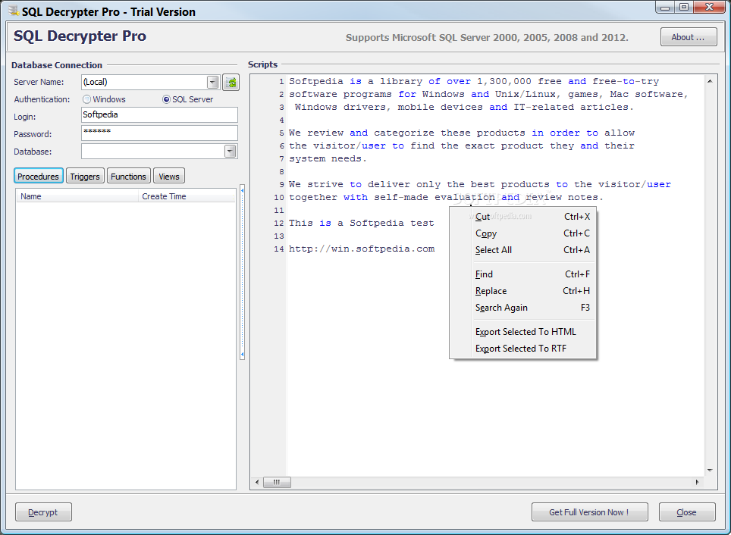The image size is (731, 535).
Task: Choose Export Selected To RTF
Action: (523, 349)
